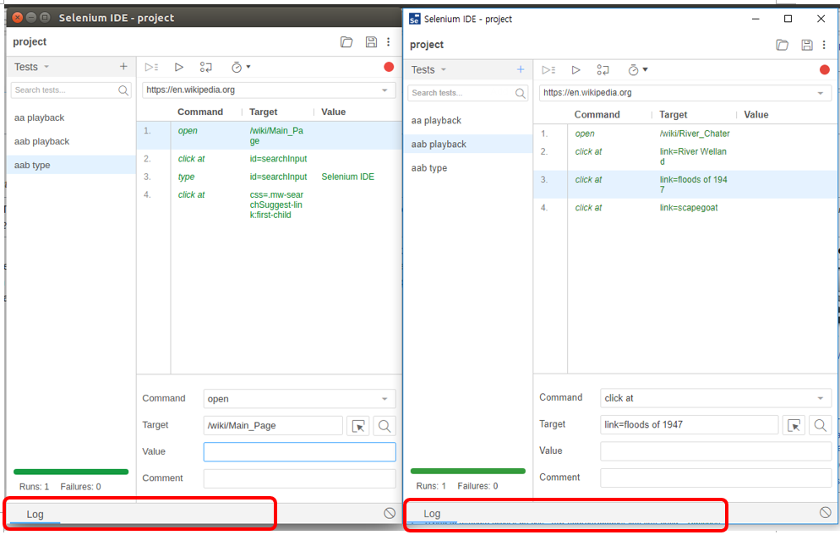Search tests magnifier in left window
Image resolution: width=840 pixels, height=535 pixels.
click(x=123, y=90)
